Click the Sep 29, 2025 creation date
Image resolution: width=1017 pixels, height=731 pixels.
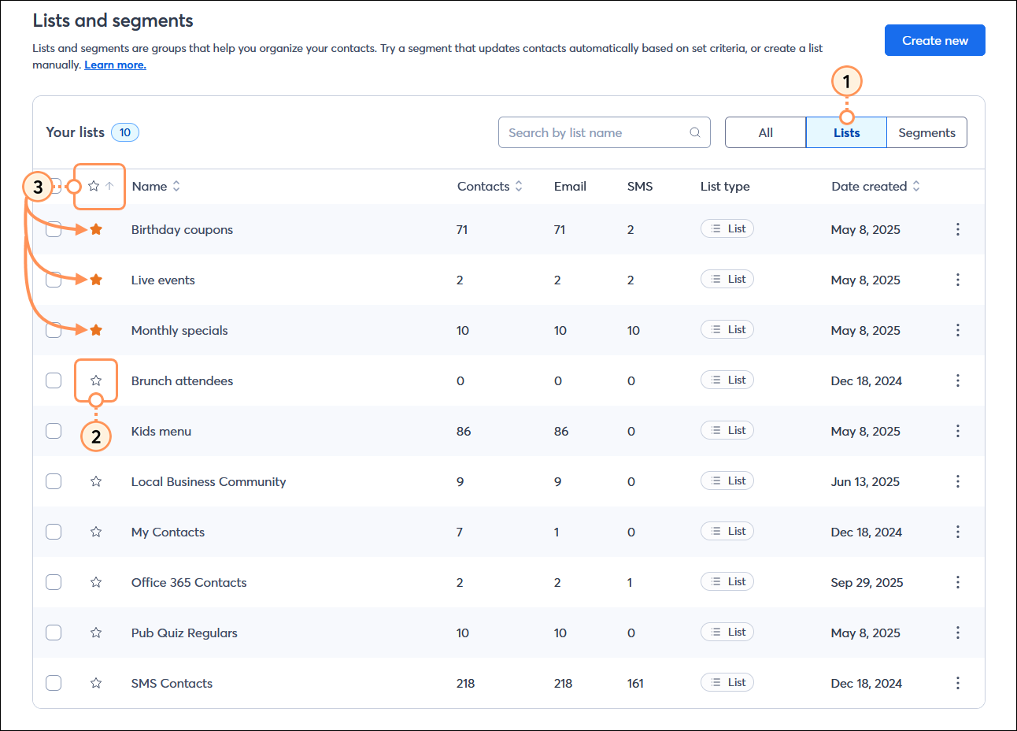pyautogui.click(x=867, y=582)
